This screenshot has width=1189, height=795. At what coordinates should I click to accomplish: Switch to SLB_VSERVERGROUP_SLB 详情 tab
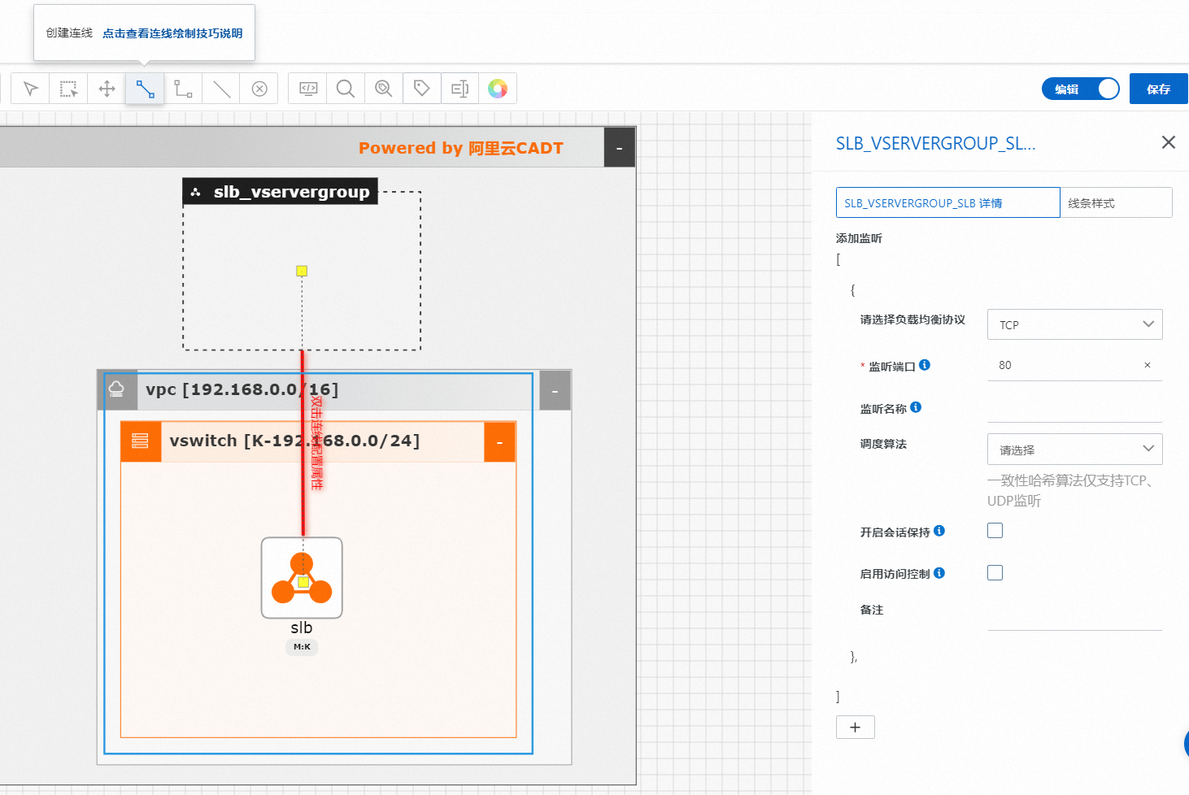pyautogui.click(x=948, y=202)
